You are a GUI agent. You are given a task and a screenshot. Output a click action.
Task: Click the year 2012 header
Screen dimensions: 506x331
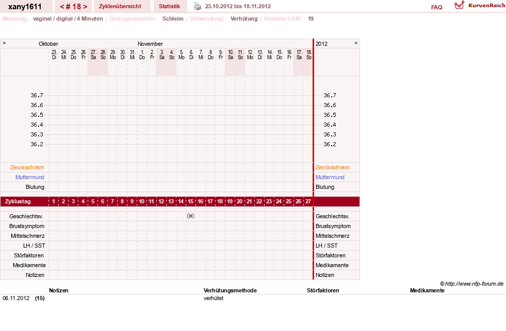[321, 44]
